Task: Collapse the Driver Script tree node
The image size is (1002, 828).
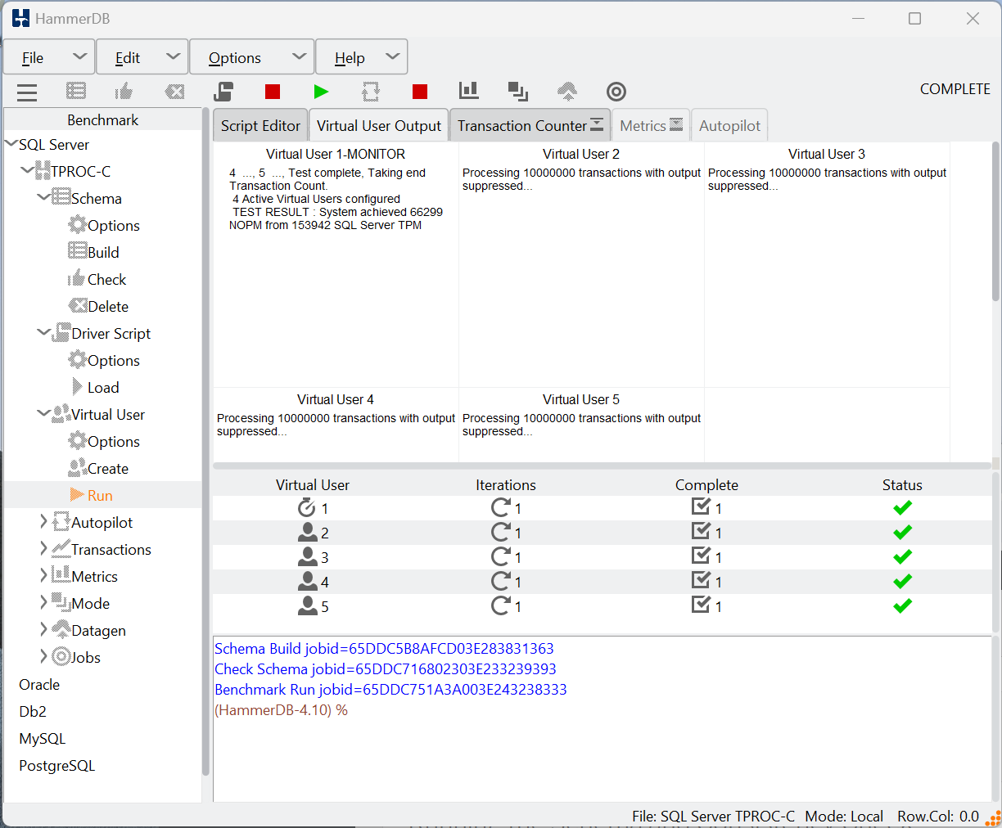Action: pos(43,332)
